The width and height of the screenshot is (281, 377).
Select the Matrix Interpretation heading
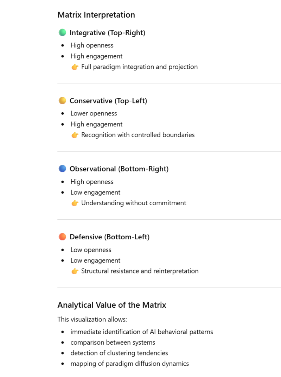tap(96, 15)
